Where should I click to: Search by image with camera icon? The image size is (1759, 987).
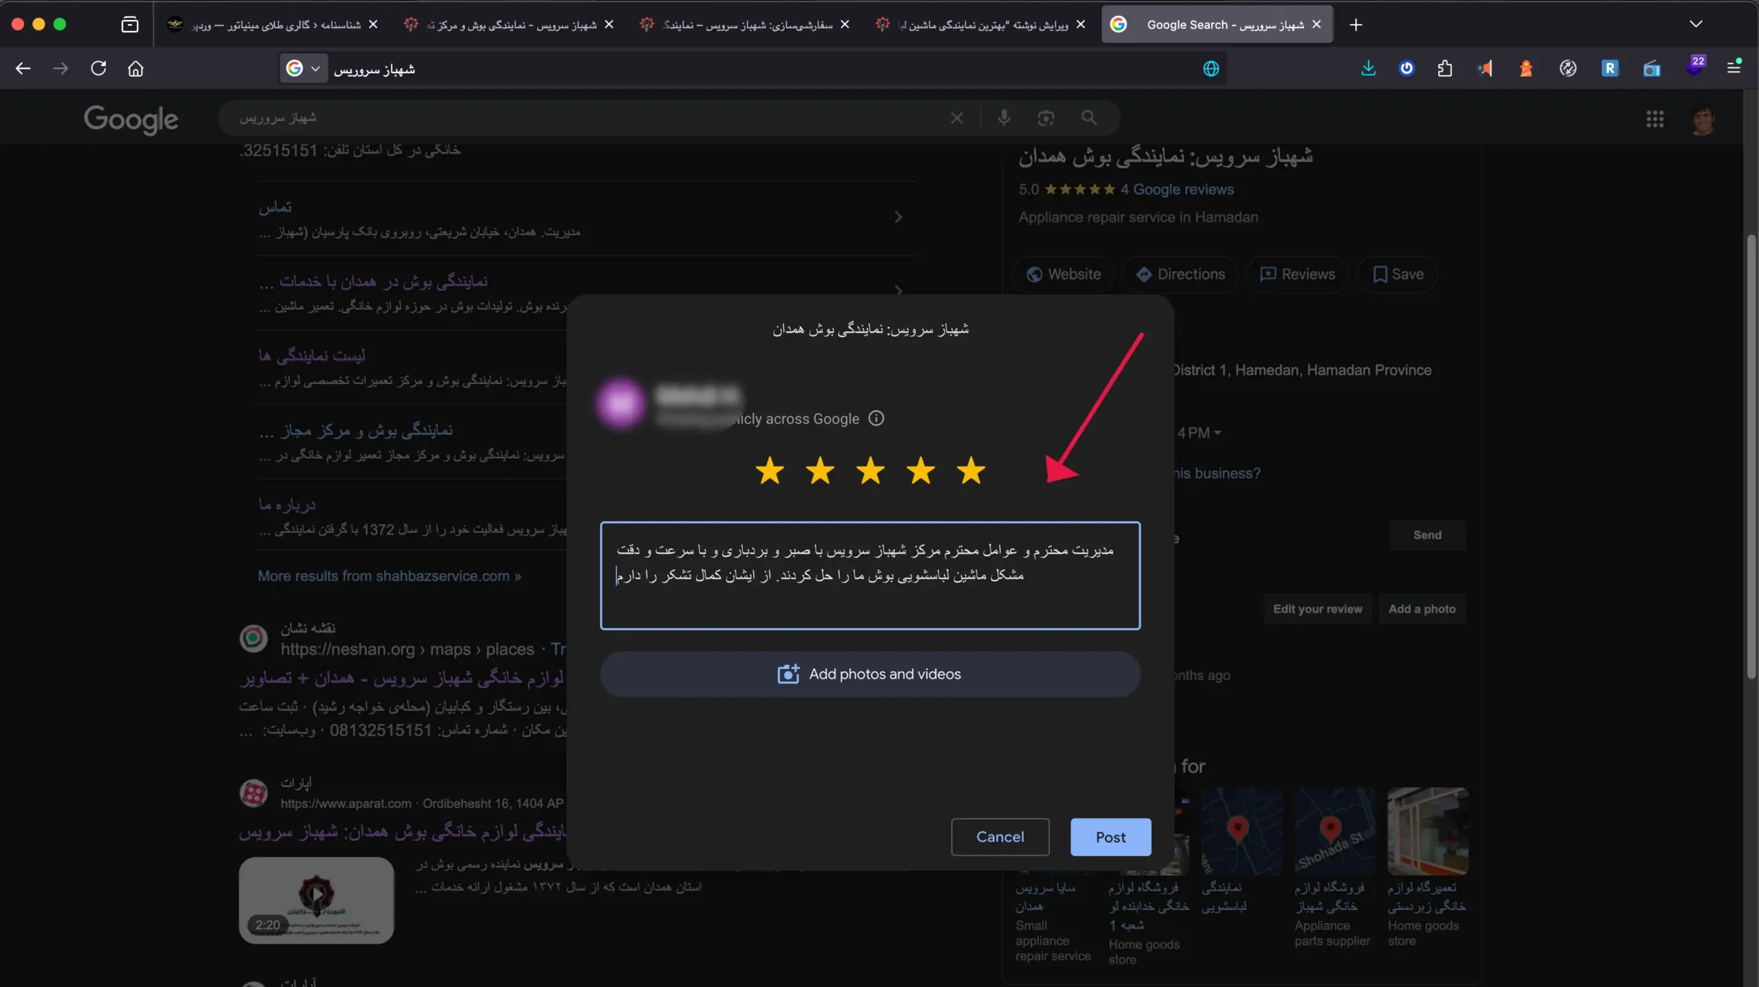coord(1046,118)
